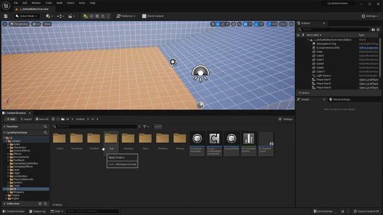Open the Content Browser filter dropdown
Image resolution: width=383 pixels, height=215 pixels.
(x=146, y=127)
